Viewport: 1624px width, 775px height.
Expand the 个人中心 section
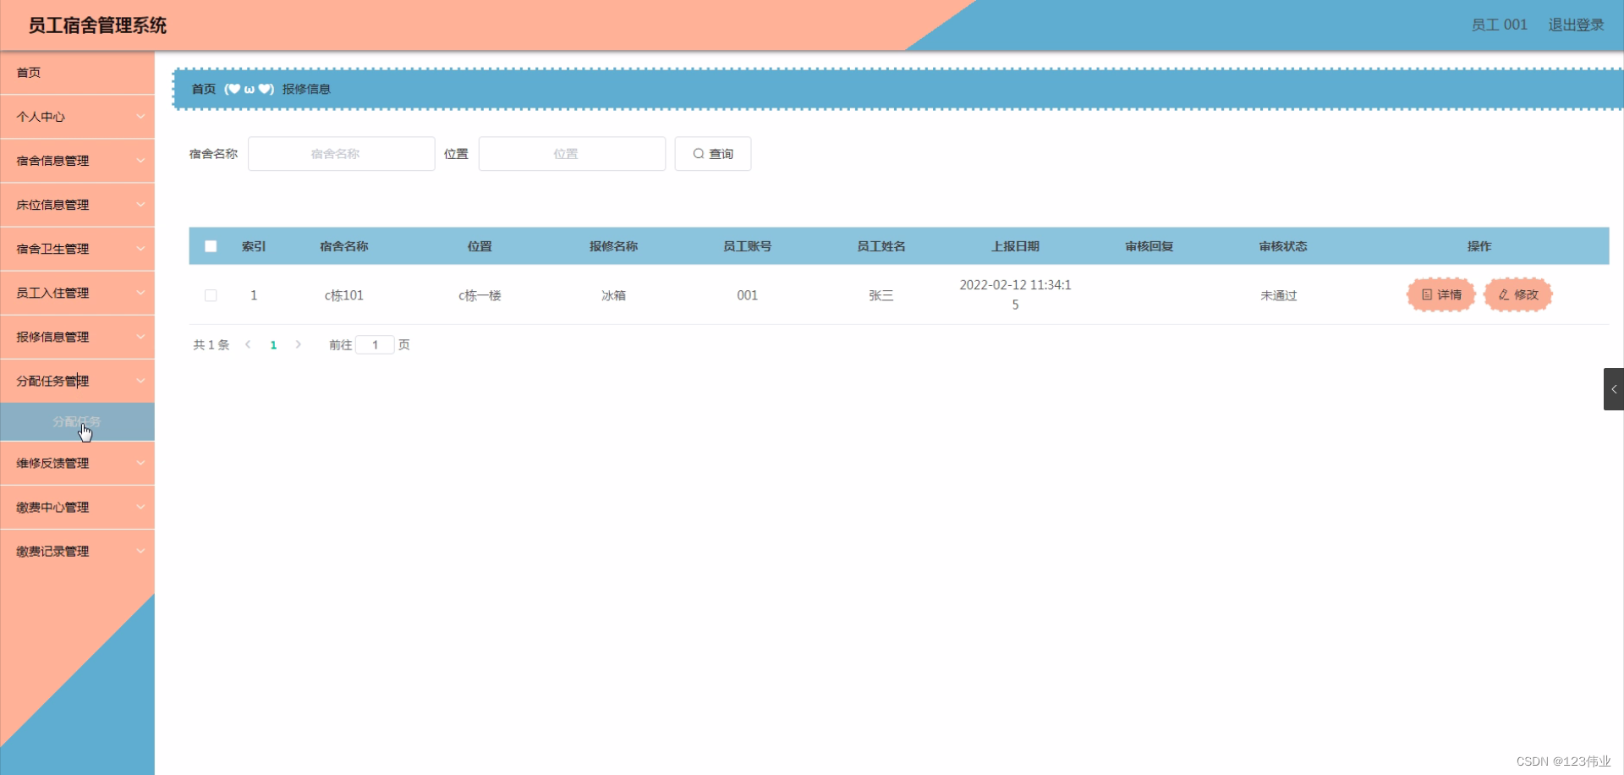tap(77, 116)
